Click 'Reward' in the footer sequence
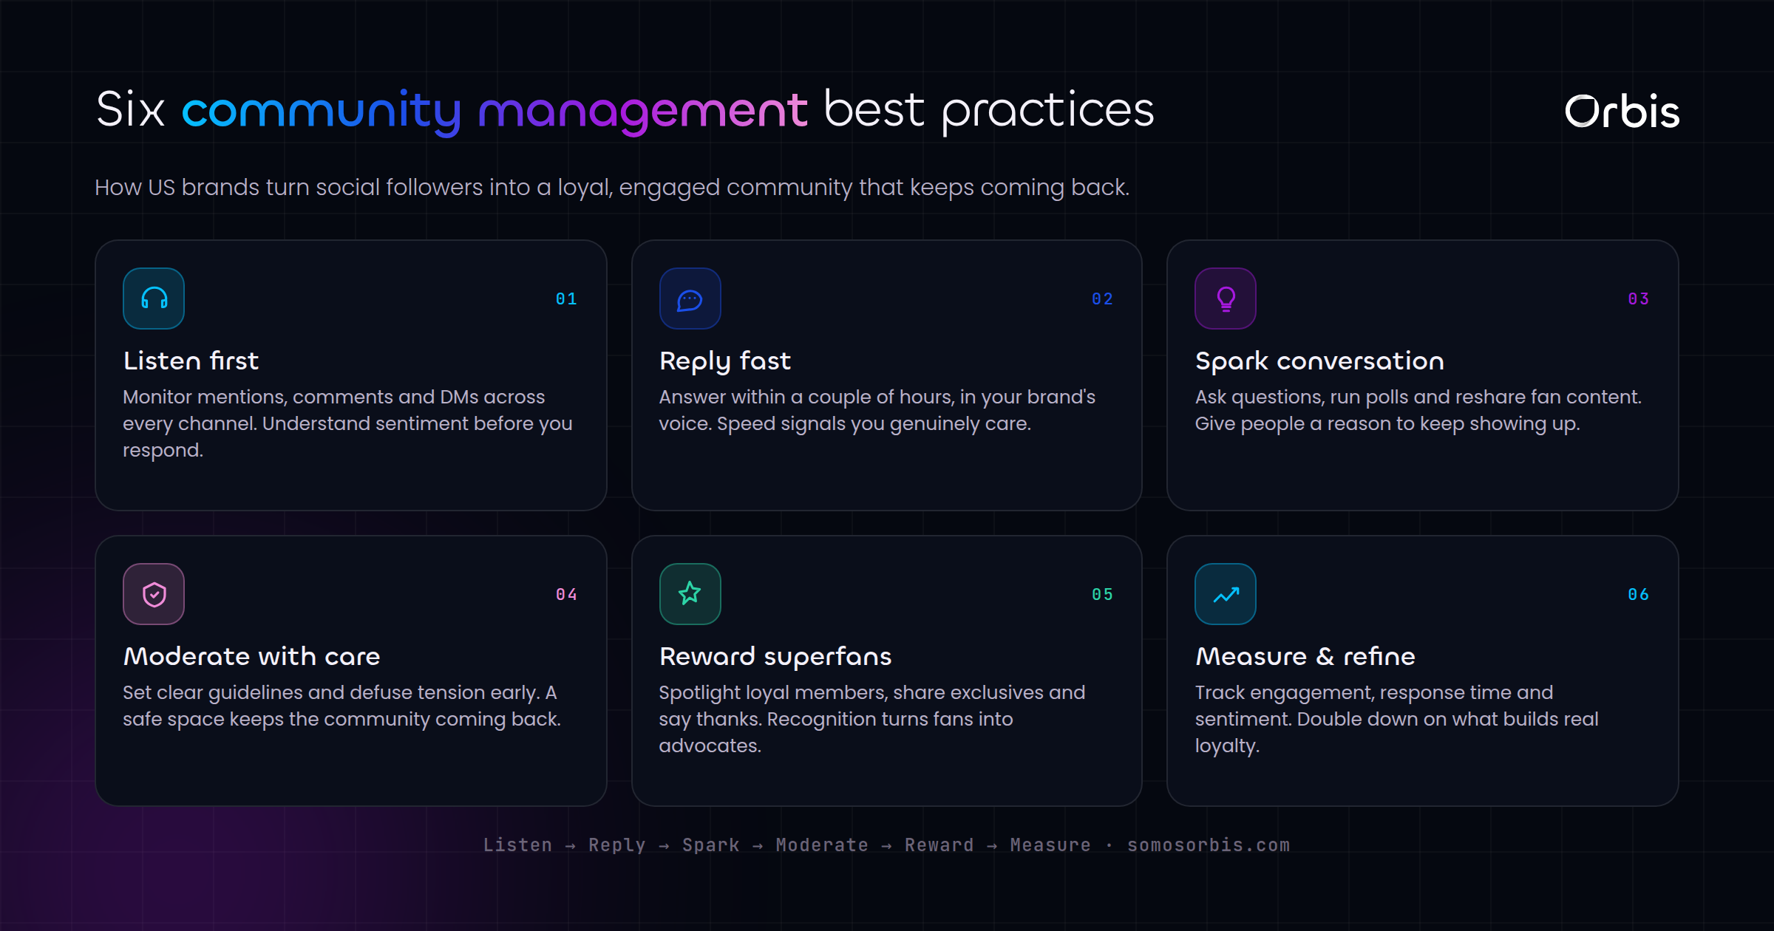 coord(939,845)
